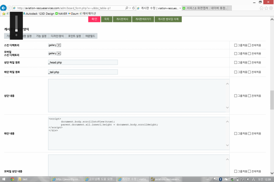Open the Action Center flag tray icon
This screenshot has height=182, width=274.
(x=215, y=179)
